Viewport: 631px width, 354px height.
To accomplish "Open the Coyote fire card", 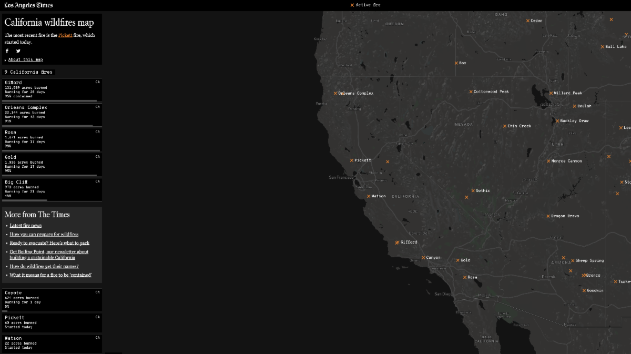I will coord(51,300).
